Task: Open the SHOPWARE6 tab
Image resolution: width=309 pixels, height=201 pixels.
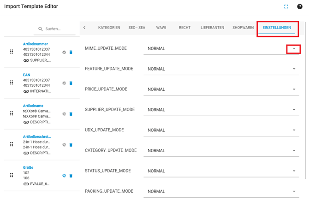Action: pyautogui.click(x=243, y=28)
